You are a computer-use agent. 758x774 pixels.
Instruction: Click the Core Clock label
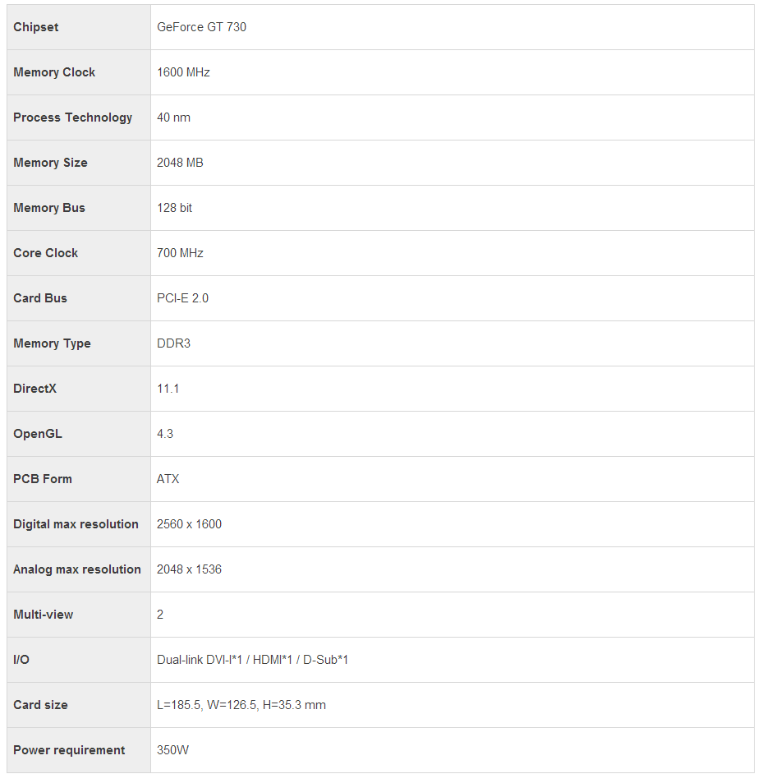click(x=45, y=253)
